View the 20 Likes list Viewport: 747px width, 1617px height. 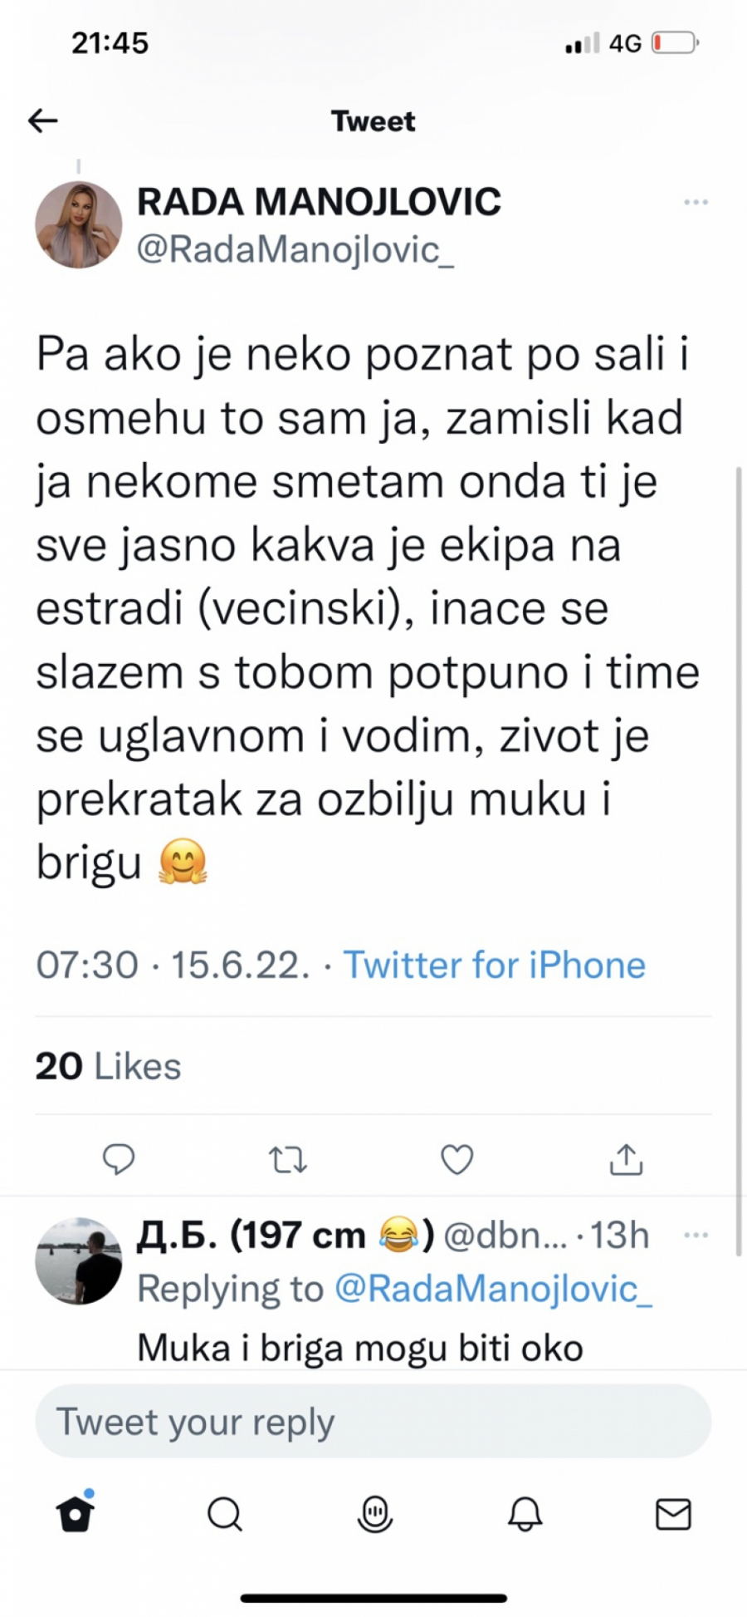click(108, 1066)
